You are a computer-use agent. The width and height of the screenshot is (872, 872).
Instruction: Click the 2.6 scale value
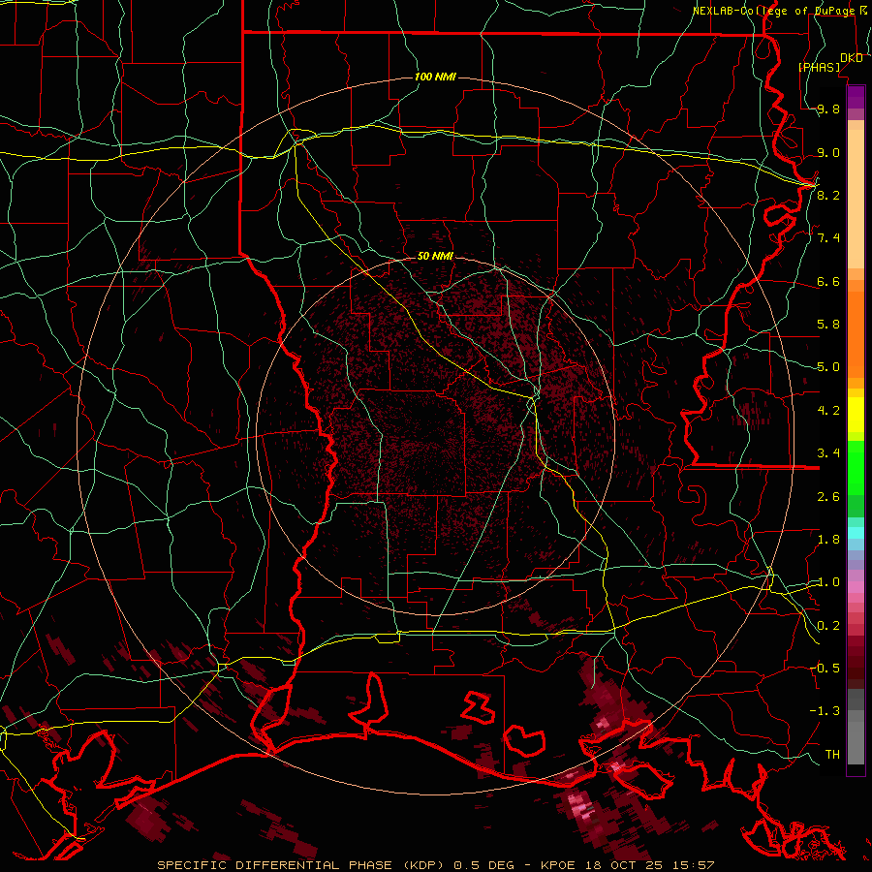(828, 496)
